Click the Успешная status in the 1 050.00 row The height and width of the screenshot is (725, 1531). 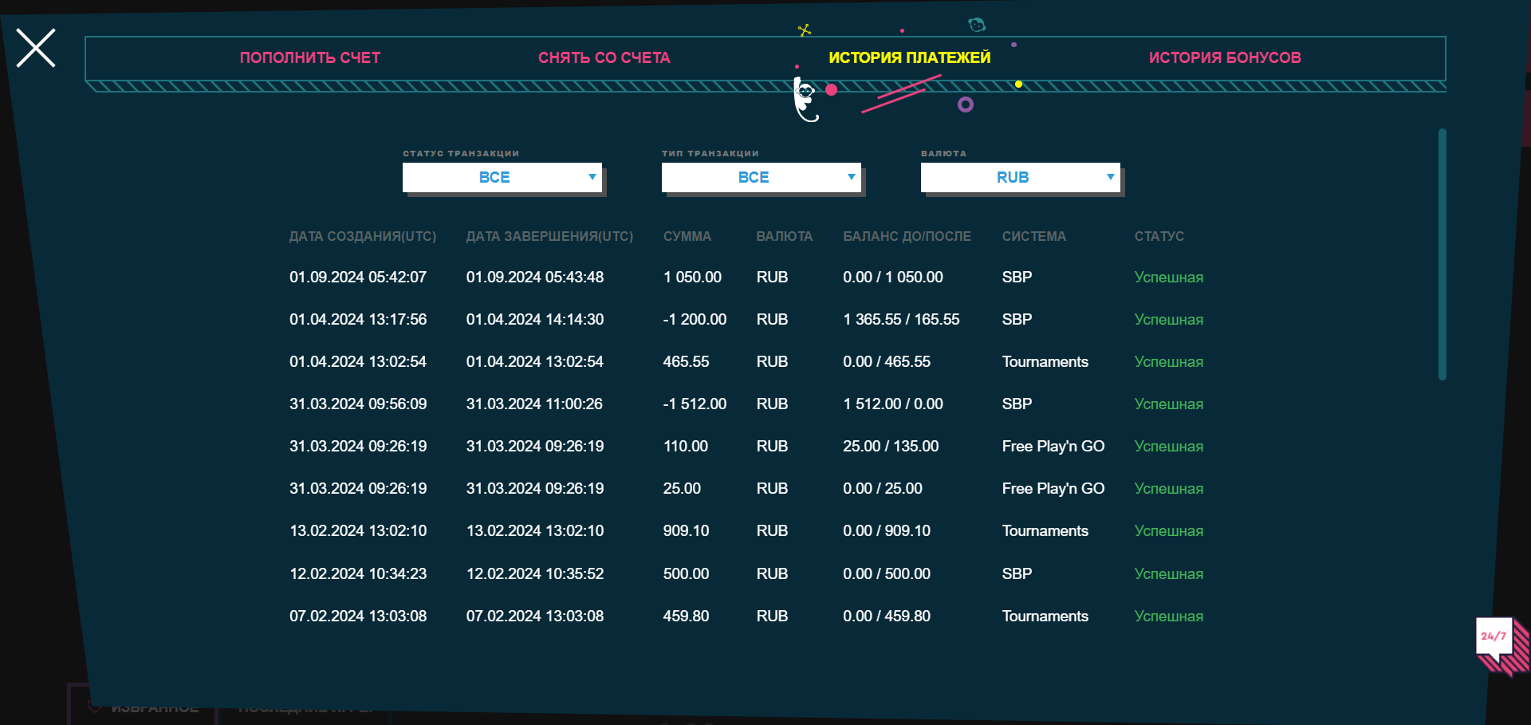(x=1169, y=277)
